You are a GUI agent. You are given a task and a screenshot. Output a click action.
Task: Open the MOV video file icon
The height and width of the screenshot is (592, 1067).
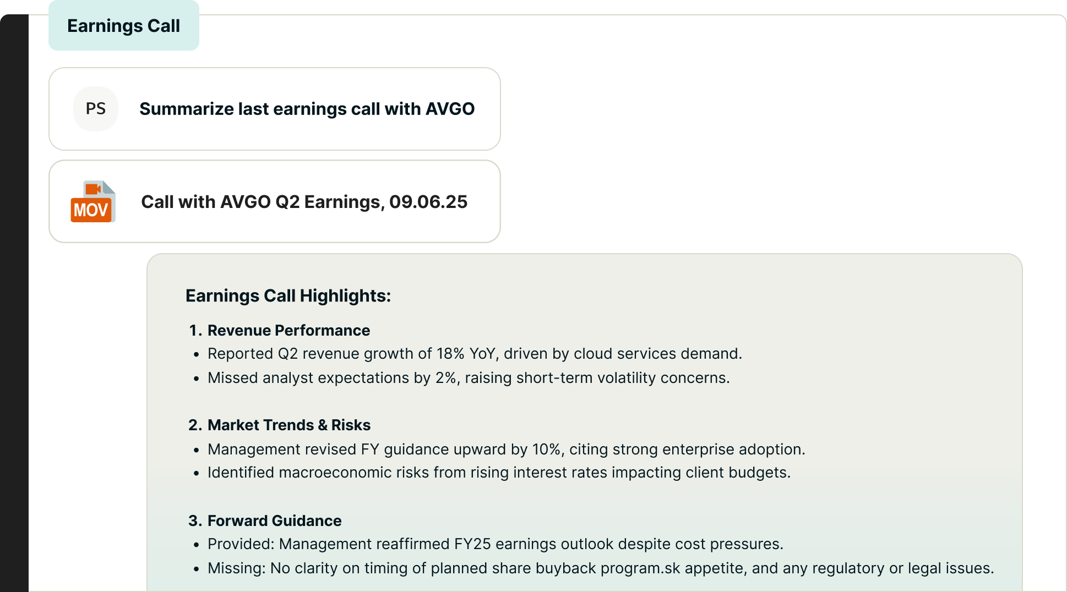tap(93, 202)
